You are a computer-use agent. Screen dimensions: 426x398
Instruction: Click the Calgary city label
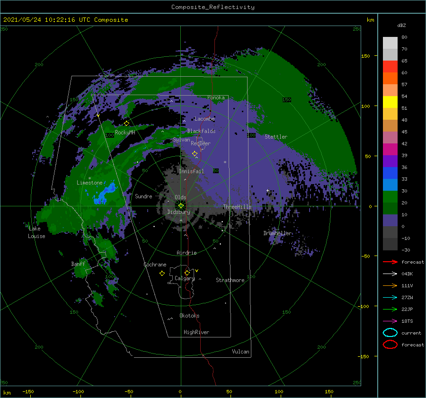click(x=185, y=278)
